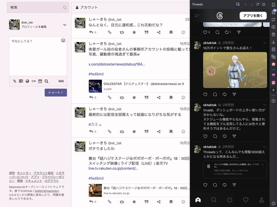277x207 pixels.
Task: Go back in Threads web panel
Action: coord(245,4)
